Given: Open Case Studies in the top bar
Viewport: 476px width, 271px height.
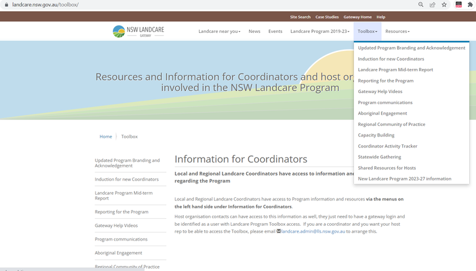Looking at the screenshot, I should pos(327,17).
